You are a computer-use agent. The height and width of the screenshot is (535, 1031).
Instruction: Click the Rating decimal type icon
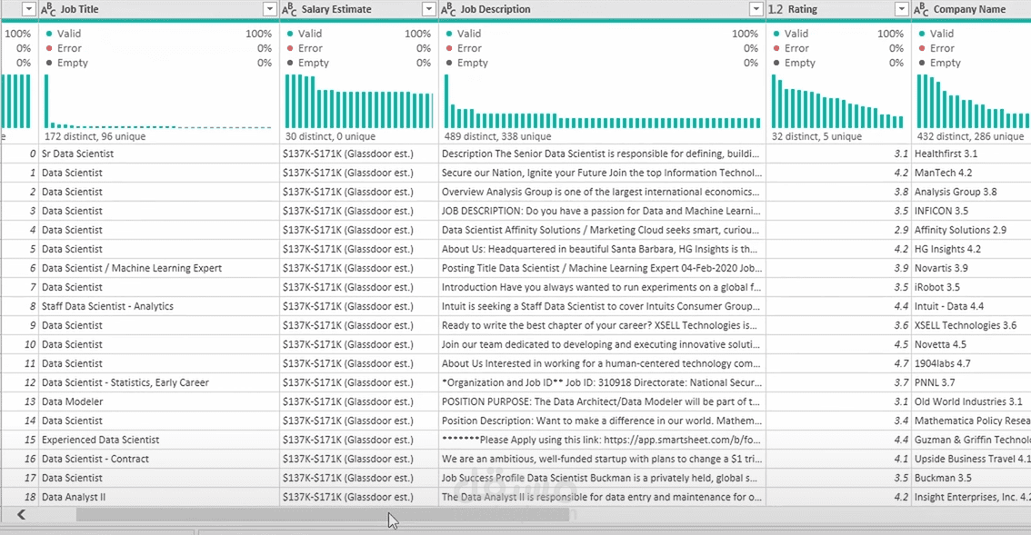(x=776, y=9)
